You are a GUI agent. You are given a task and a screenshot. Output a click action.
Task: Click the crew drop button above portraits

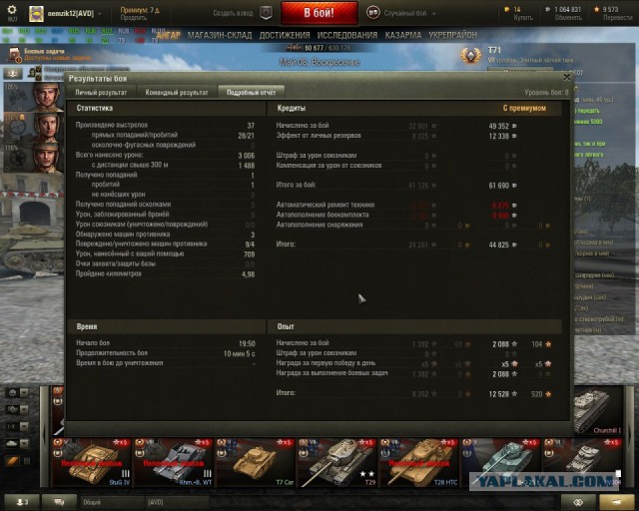13,73
